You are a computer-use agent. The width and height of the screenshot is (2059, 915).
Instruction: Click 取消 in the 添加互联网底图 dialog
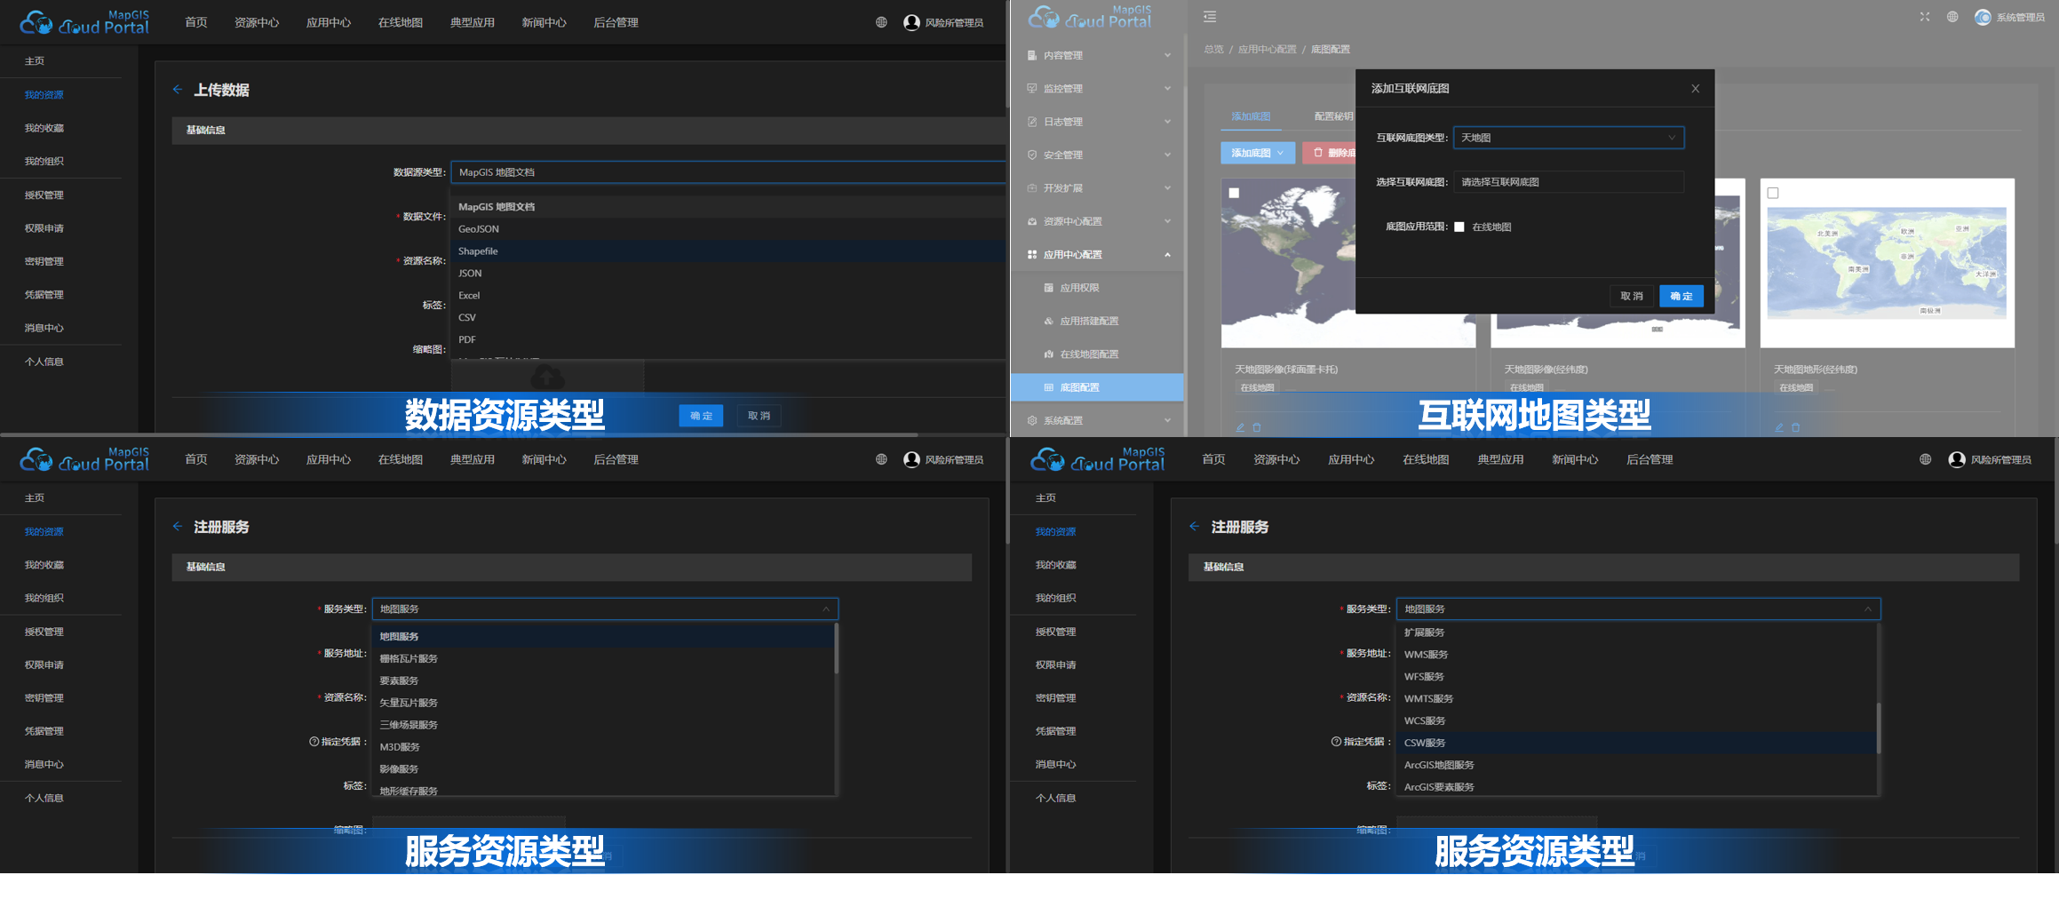[x=1631, y=296]
